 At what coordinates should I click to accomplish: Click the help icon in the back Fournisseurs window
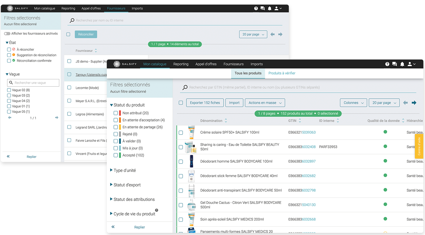tap(256, 8)
